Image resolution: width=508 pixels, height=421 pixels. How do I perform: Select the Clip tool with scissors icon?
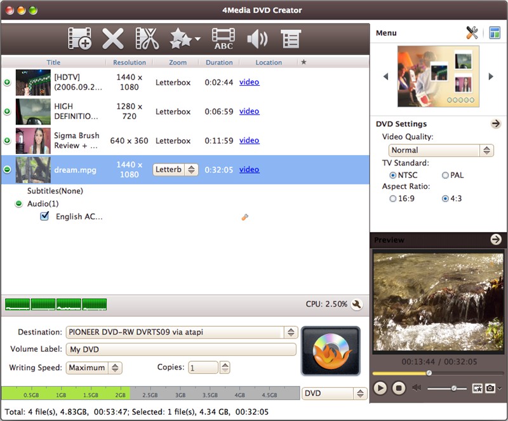coord(147,38)
